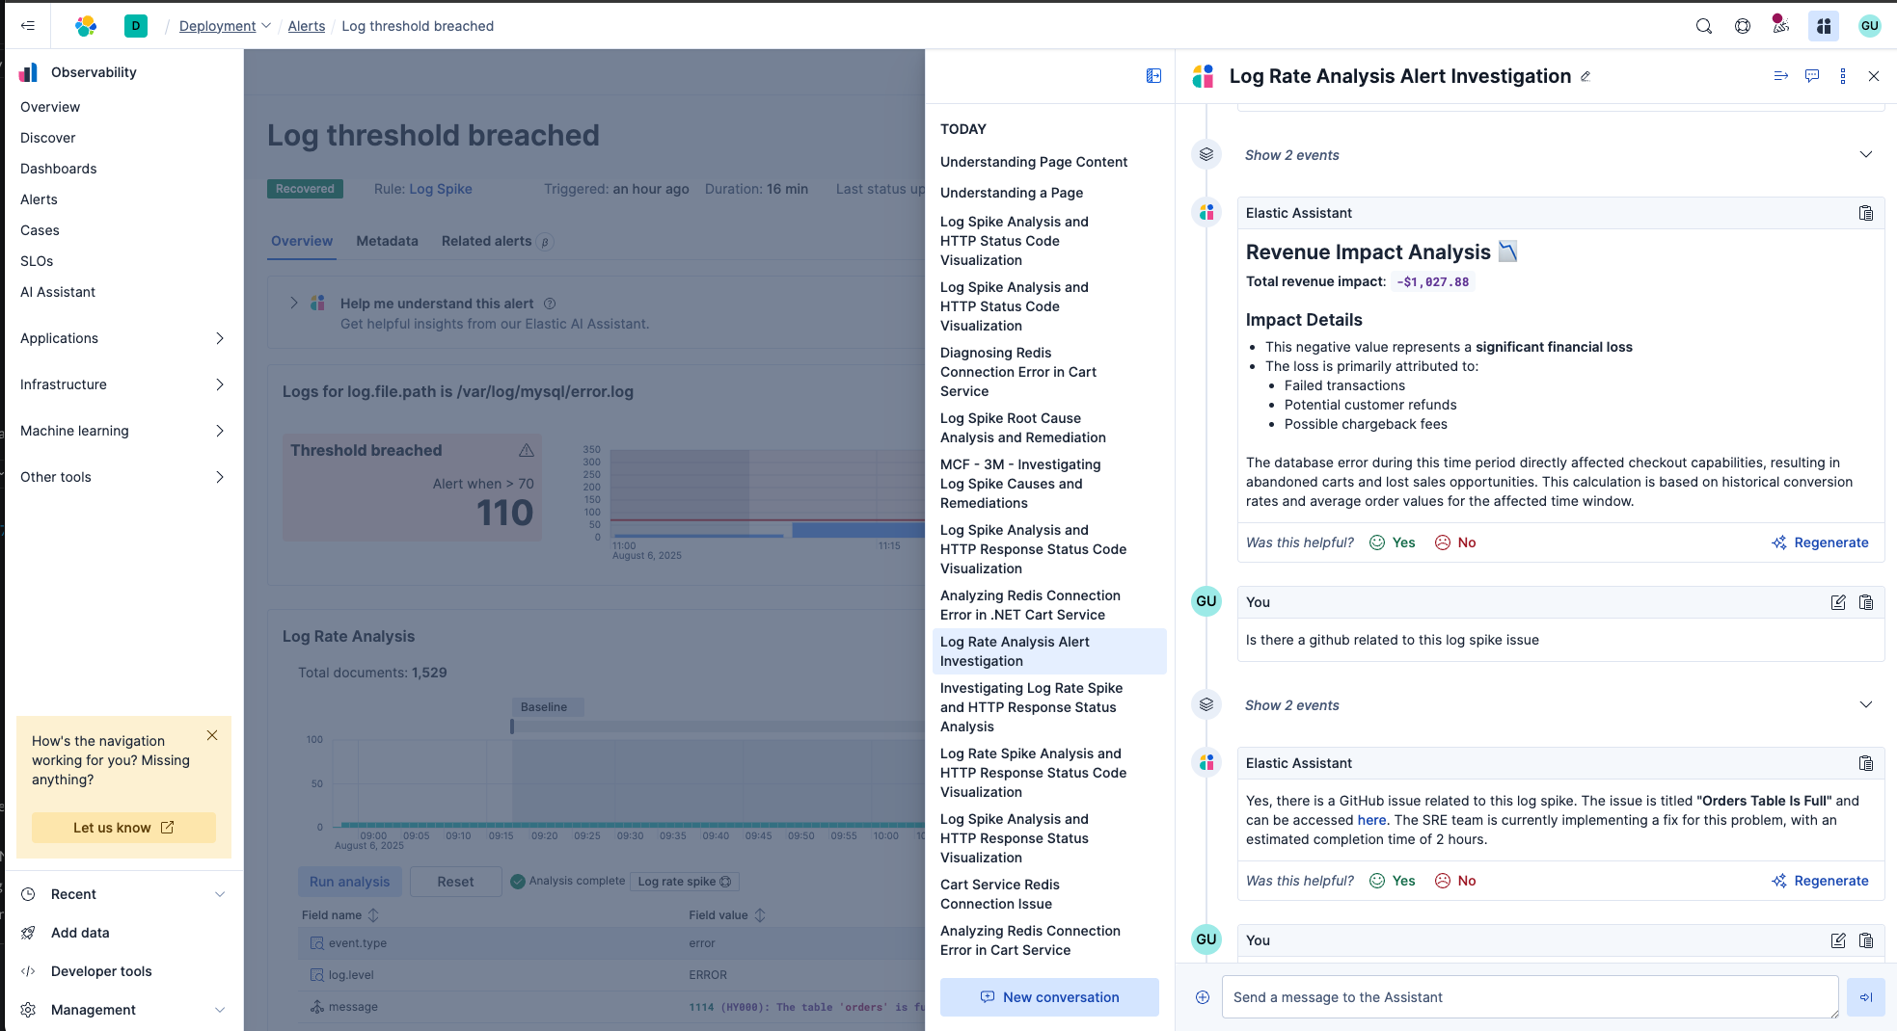
Task: Focus the Send a message input field
Action: [1531, 997]
